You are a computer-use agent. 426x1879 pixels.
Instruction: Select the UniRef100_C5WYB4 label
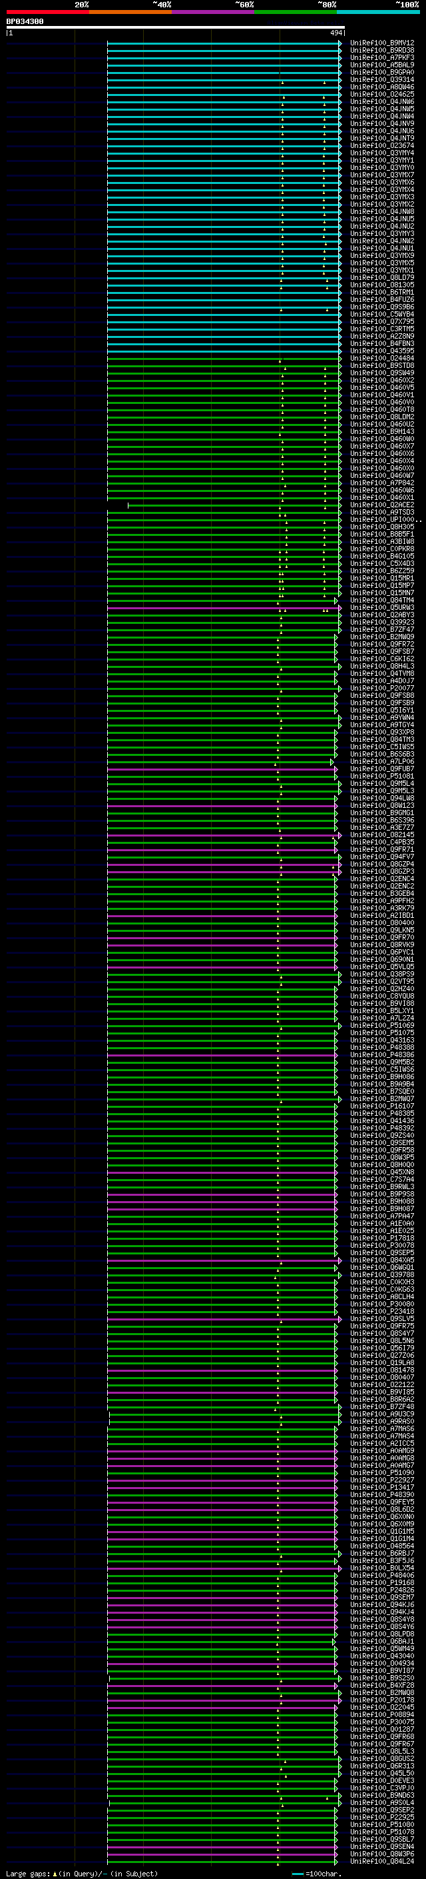click(382, 315)
